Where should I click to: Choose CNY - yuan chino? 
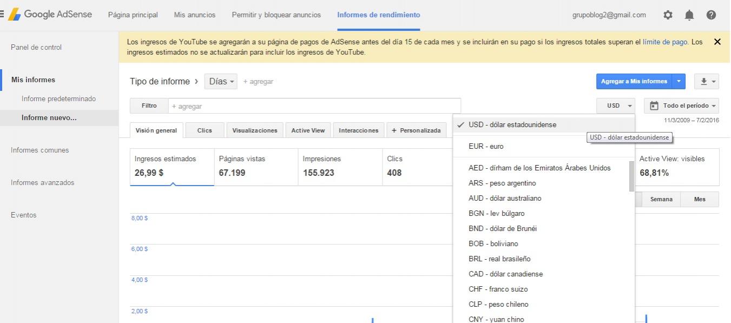(x=541, y=318)
